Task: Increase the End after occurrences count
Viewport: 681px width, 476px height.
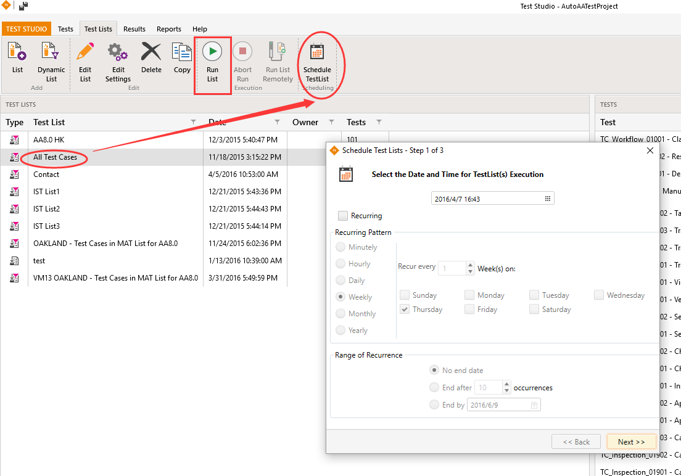Action: tap(506, 384)
